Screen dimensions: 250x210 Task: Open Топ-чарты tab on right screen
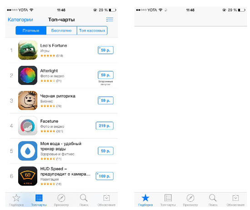point(168,200)
